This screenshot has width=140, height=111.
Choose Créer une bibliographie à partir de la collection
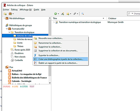tap(60, 59)
